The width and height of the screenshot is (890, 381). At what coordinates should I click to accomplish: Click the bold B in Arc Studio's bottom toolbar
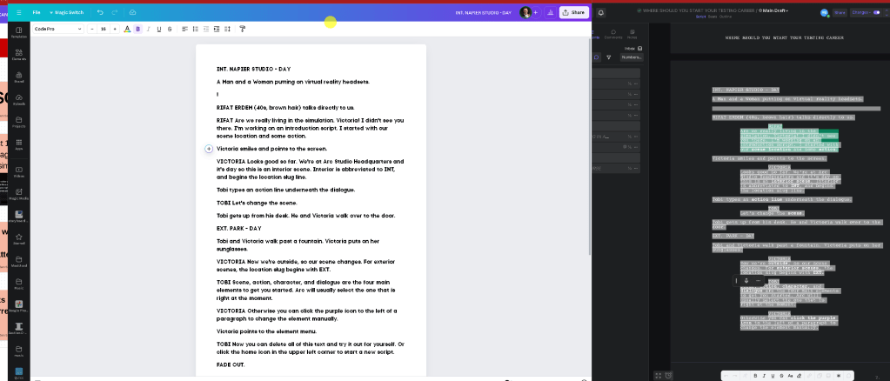[755, 376]
